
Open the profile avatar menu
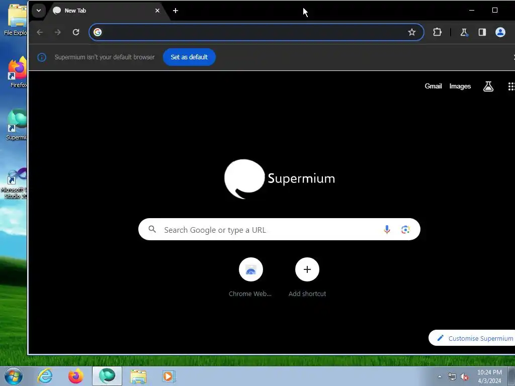tap(500, 32)
